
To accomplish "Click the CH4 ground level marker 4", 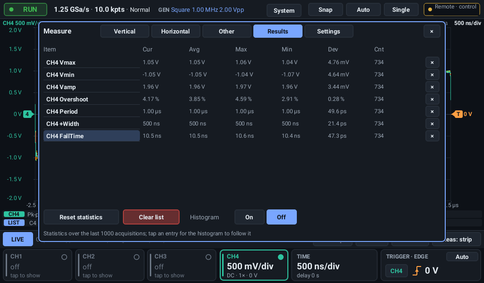I will coord(27,114).
